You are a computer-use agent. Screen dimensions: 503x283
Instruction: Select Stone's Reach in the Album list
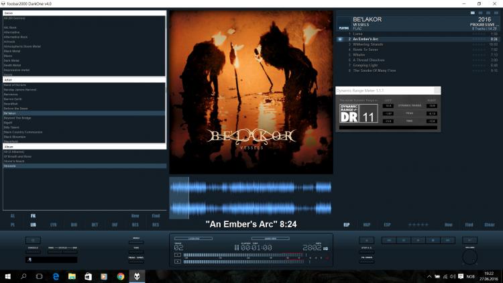[84, 161]
